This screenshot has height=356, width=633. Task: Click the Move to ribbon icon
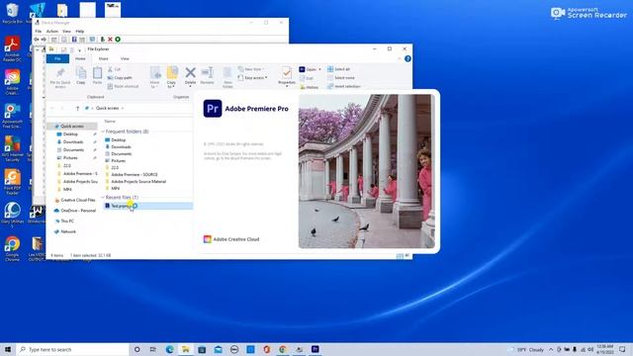click(155, 77)
